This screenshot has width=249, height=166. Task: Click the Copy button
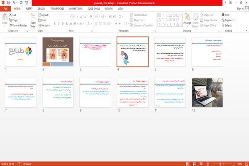13,20
